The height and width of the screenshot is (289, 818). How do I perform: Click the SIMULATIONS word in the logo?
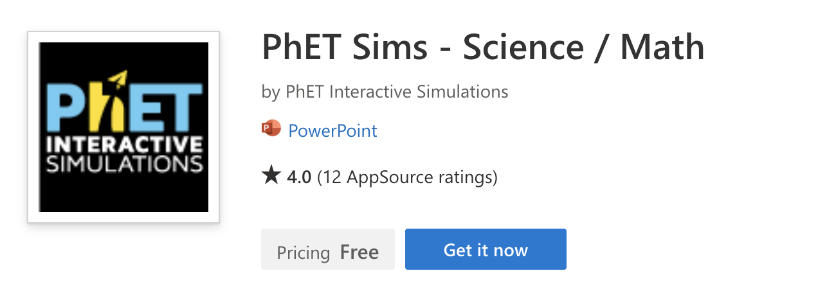click(x=122, y=163)
